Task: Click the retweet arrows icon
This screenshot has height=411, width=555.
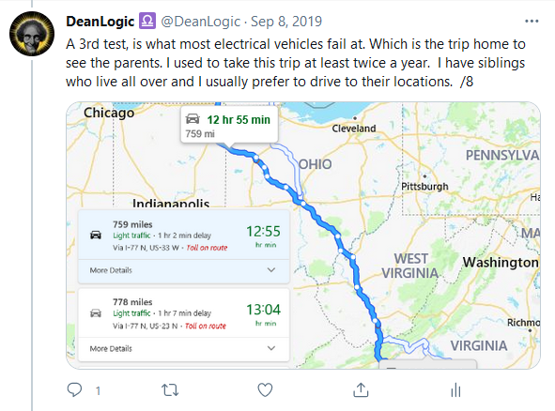Action: (x=170, y=390)
